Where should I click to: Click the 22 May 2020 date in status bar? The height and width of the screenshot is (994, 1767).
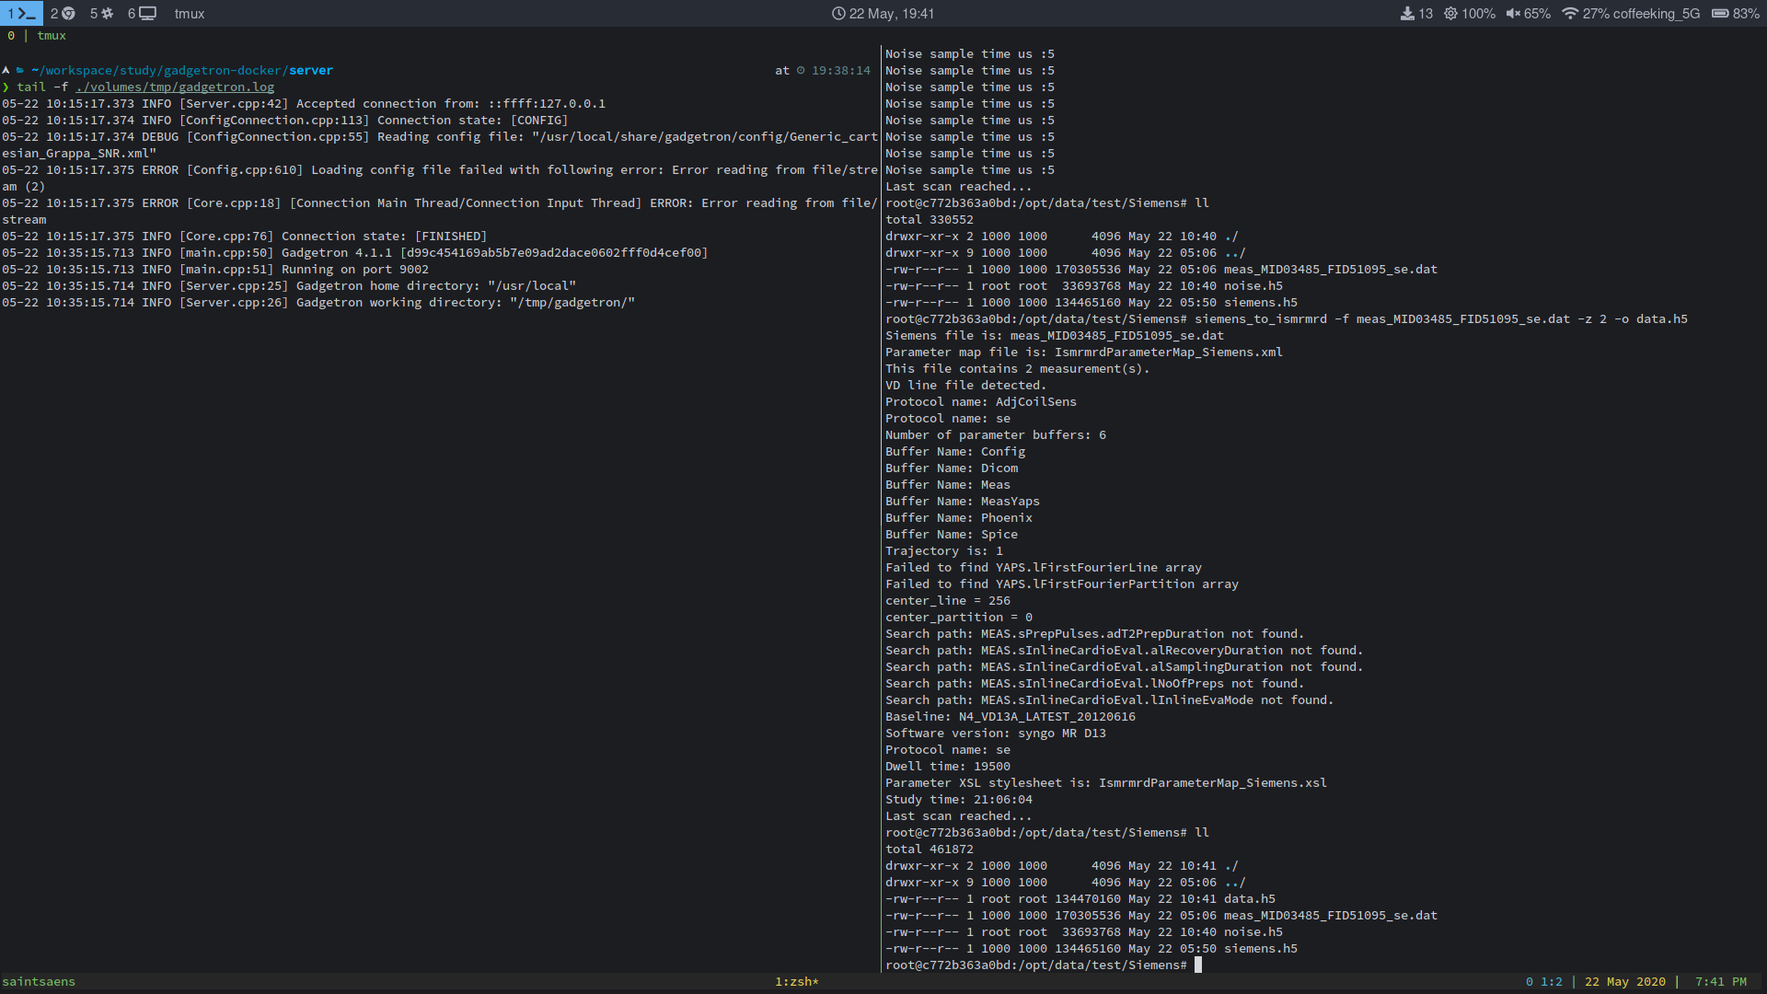[x=1623, y=981]
